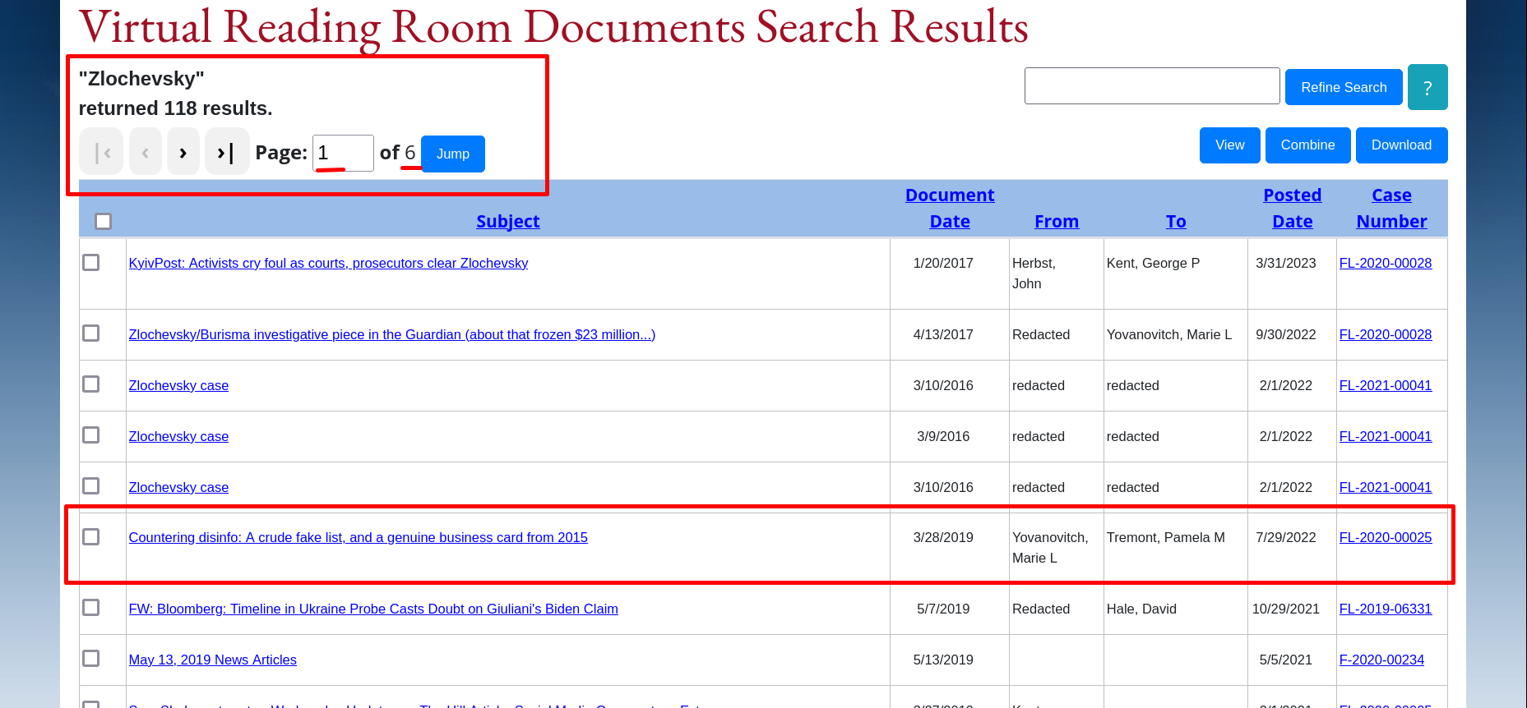The image size is (1527, 708).
Task: Open May 13, 2019 News Articles
Action: pyautogui.click(x=213, y=660)
